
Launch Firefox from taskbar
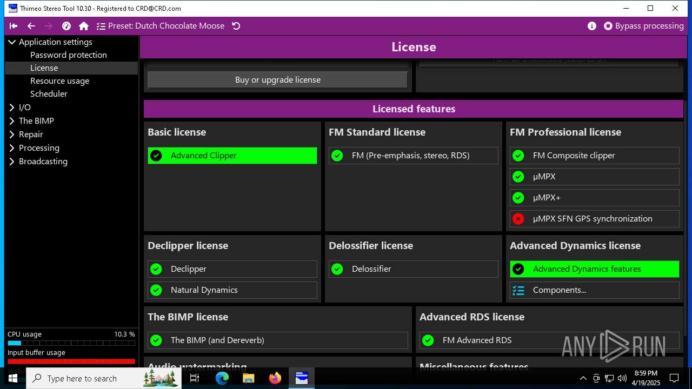[275, 378]
